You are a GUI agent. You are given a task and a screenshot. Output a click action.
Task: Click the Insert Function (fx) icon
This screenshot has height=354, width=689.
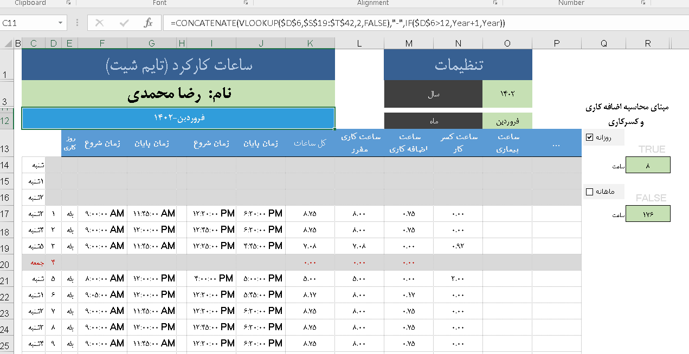tap(150, 23)
